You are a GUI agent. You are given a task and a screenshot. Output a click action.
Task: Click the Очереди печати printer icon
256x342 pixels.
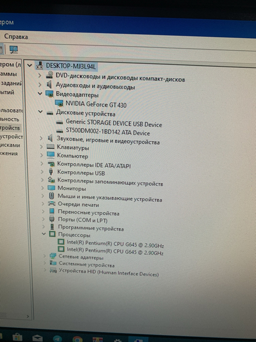tap(52, 204)
